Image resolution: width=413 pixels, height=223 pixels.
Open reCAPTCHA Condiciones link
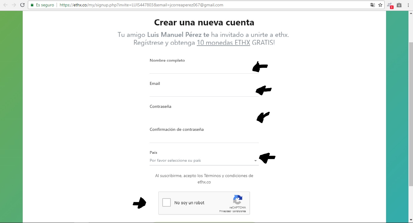[x=240, y=211]
